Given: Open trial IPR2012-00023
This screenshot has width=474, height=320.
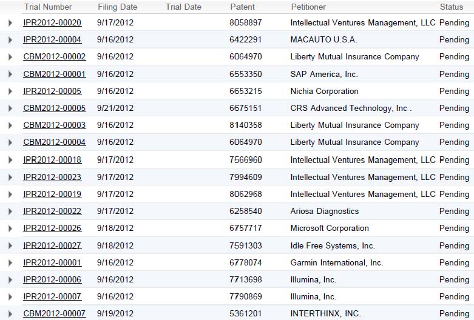Looking at the screenshot, I should (52, 177).
